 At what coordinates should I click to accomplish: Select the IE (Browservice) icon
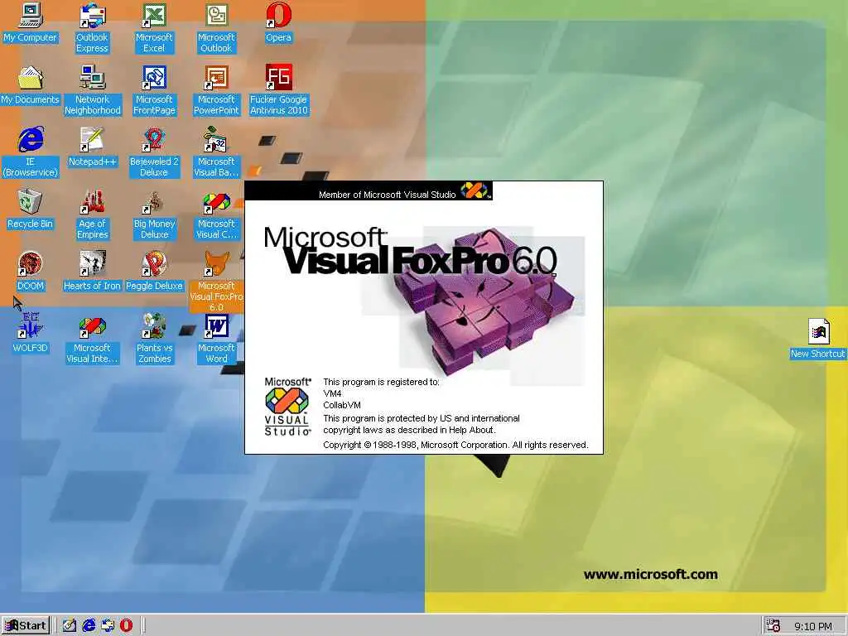(x=30, y=152)
